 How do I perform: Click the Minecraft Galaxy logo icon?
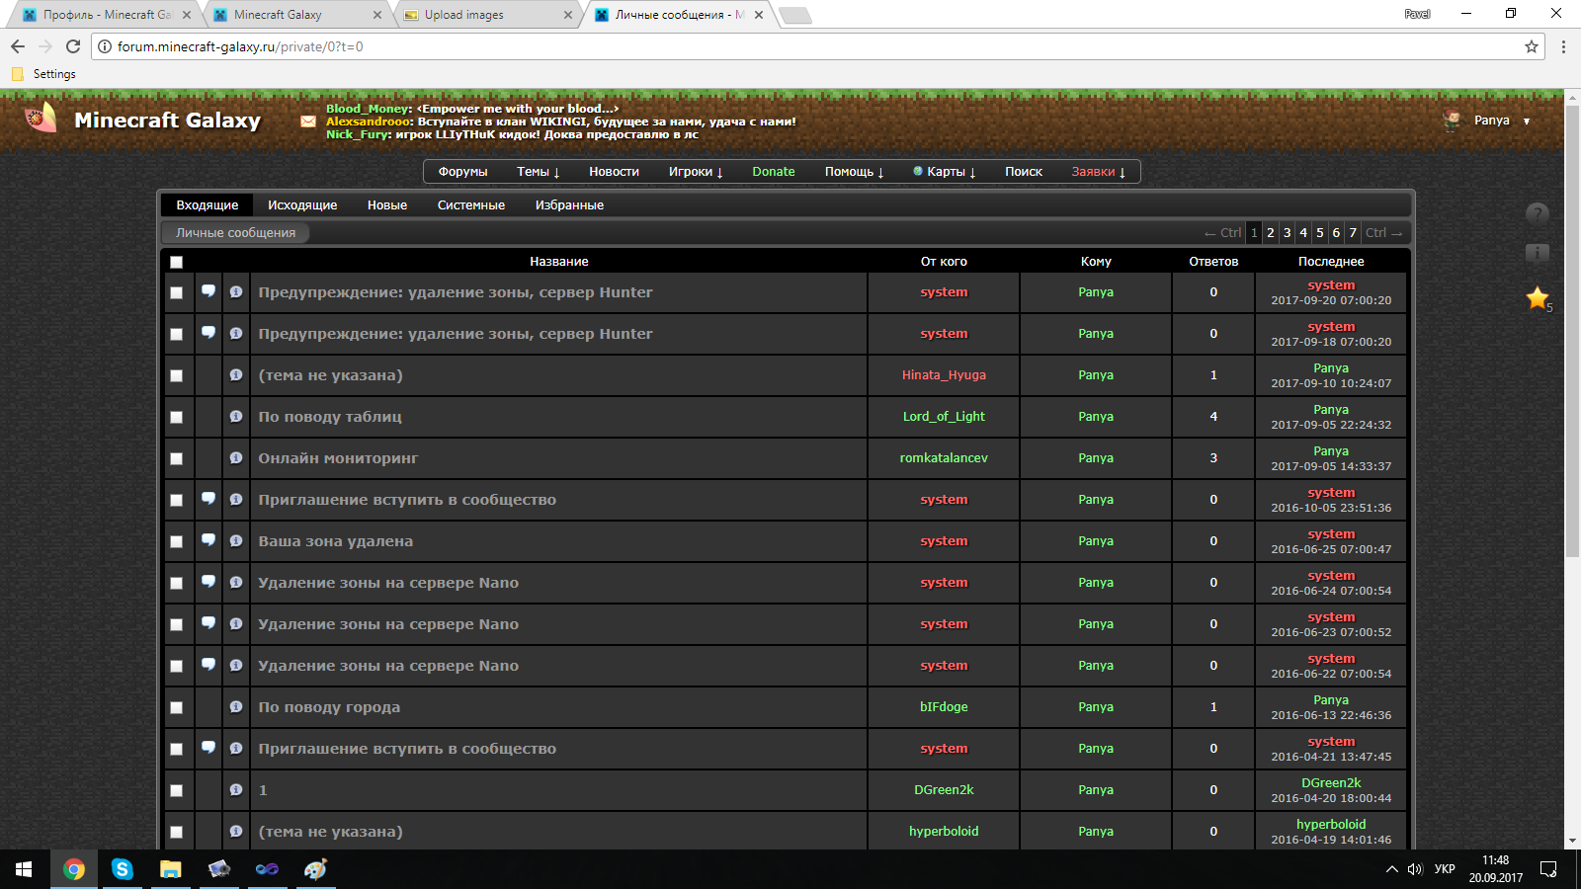coord(41,120)
